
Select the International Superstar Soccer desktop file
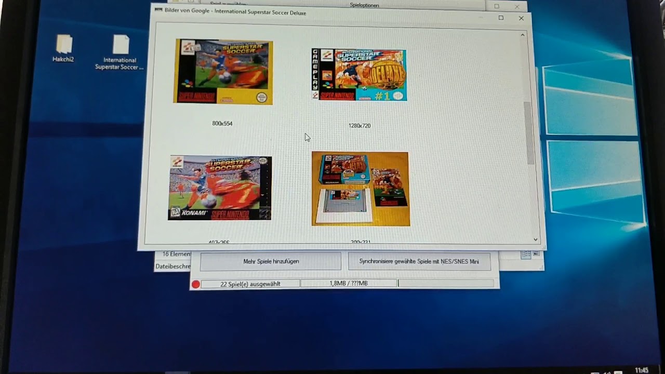(x=120, y=52)
